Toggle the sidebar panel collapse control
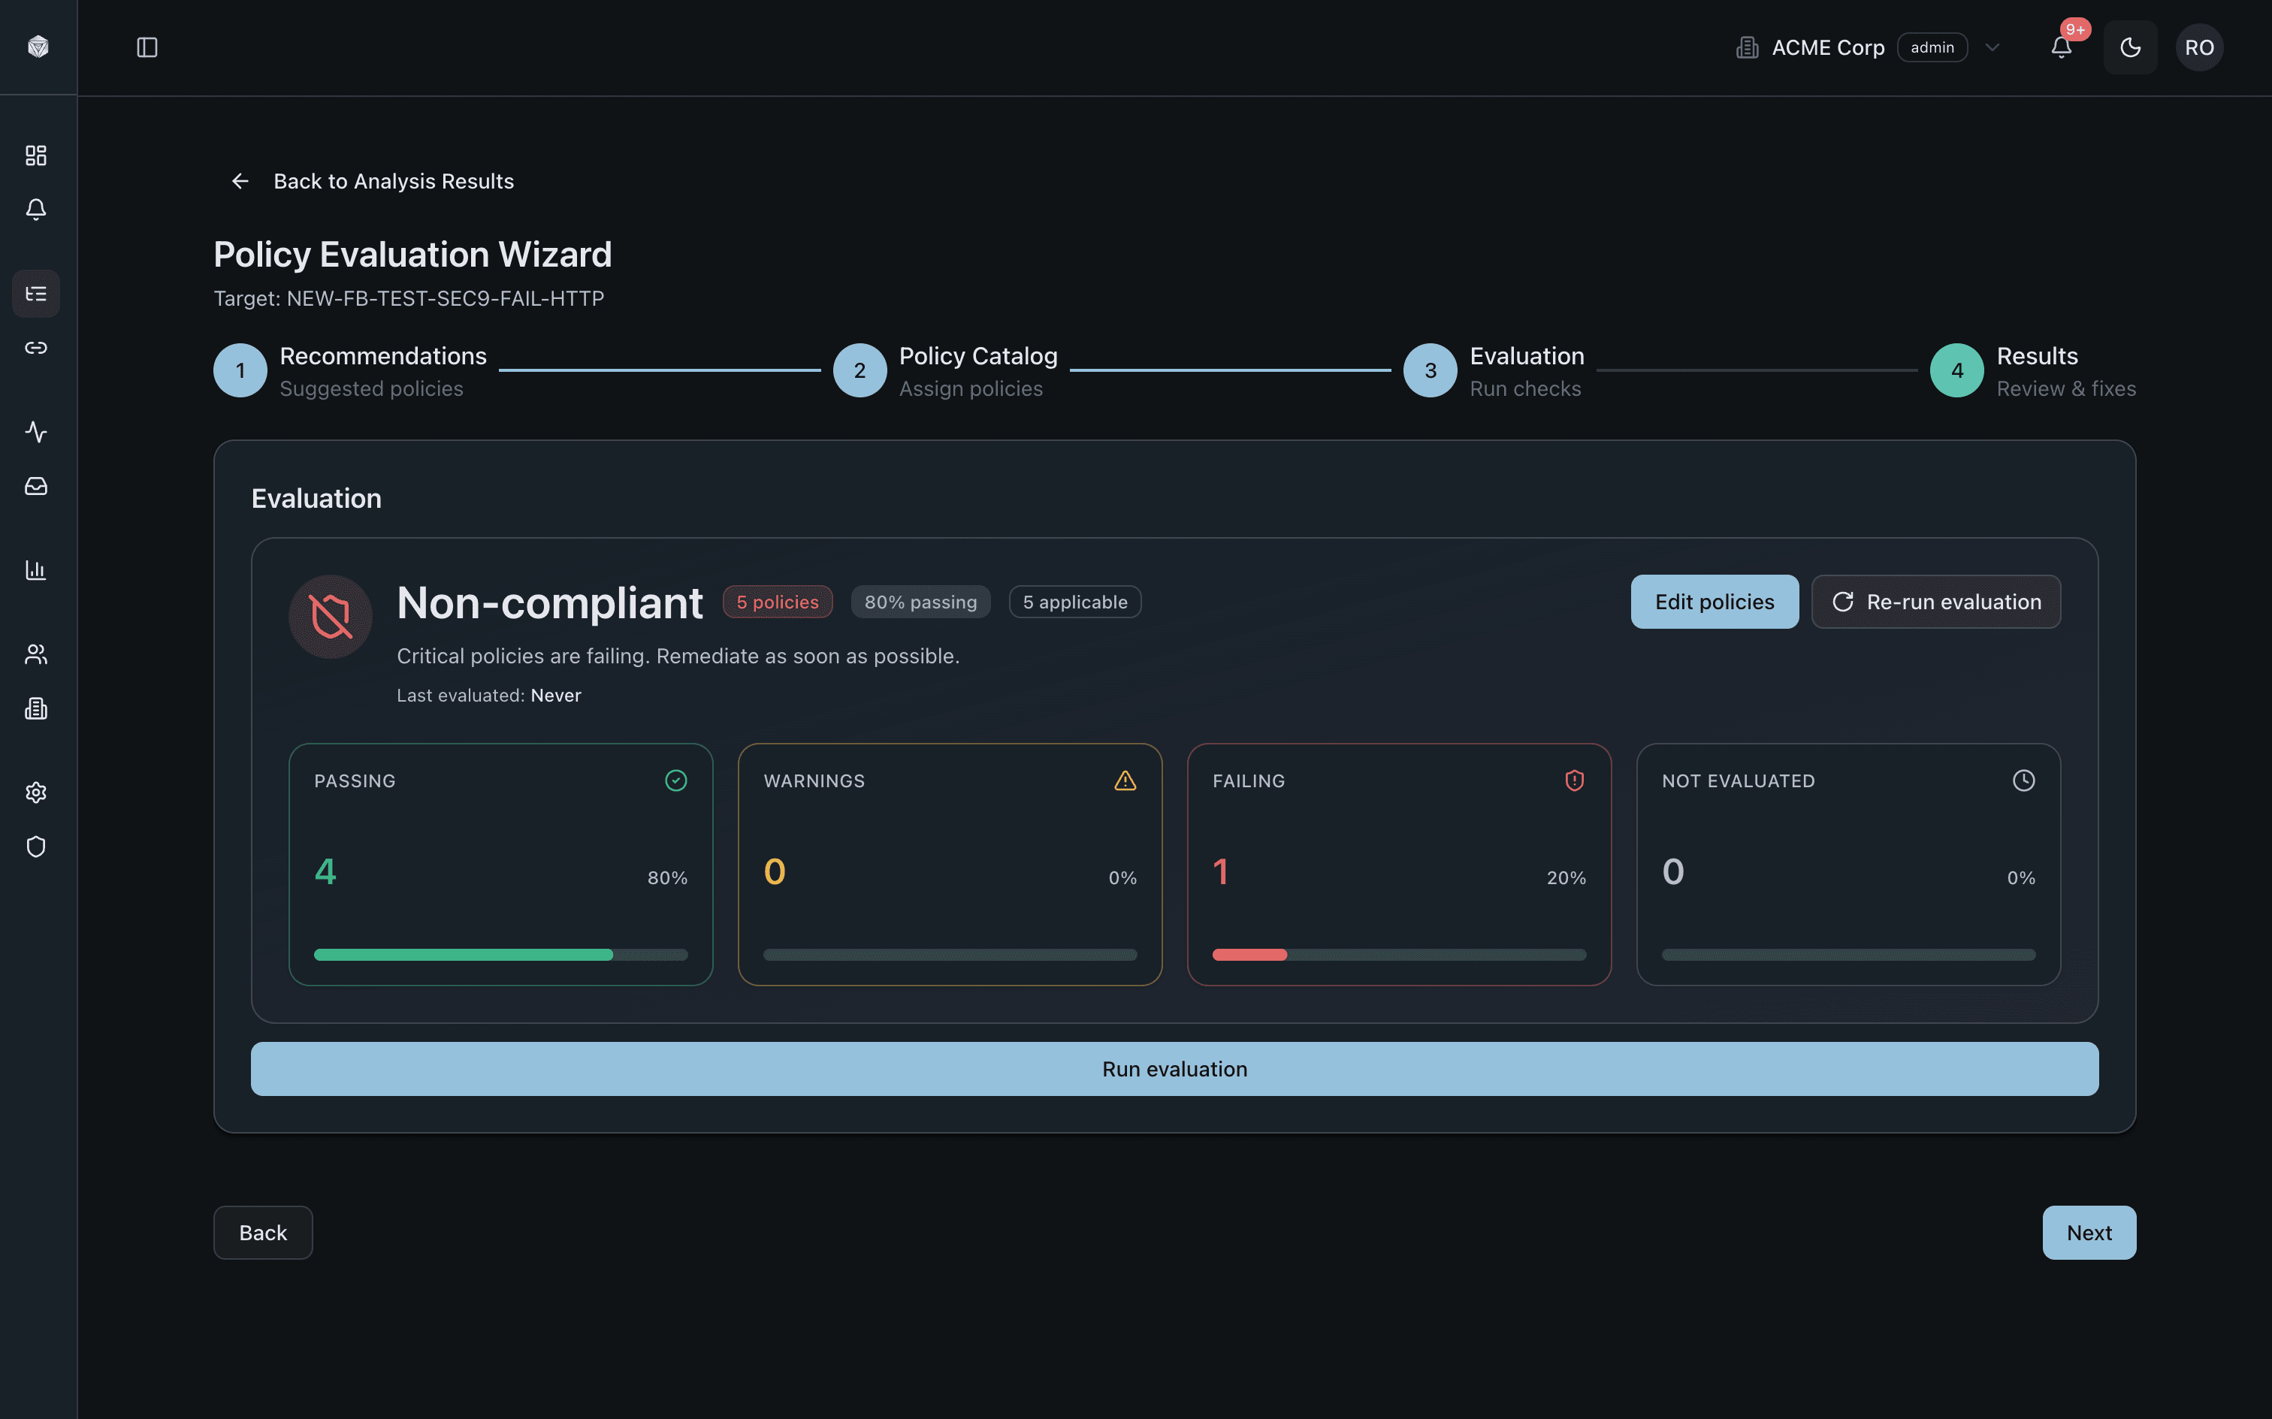 click(147, 47)
